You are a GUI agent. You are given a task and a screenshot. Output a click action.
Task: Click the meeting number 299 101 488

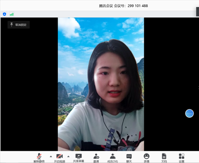[x=138, y=6]
